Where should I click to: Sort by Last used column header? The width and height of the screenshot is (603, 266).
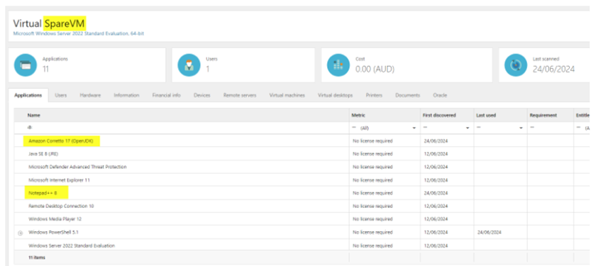click(x=486, y=116)
